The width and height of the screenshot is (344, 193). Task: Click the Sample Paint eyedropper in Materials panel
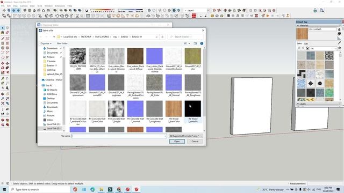click(x=339, y=43)
